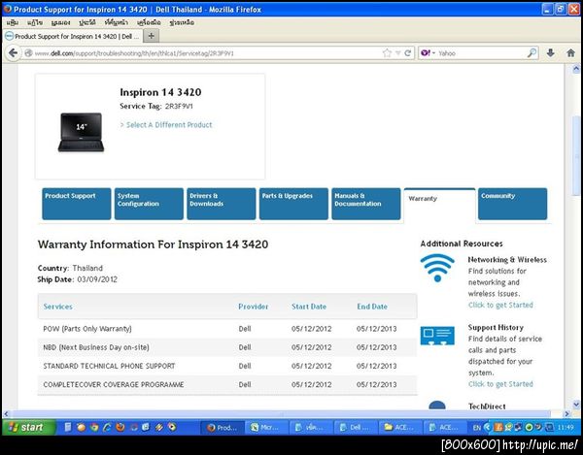Sort by the Provider column header
Viewport: 583px width, 455px height.
coord(254,307)
